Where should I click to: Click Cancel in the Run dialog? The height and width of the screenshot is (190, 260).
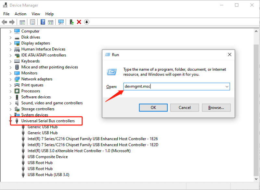click(x=185, y=108)
